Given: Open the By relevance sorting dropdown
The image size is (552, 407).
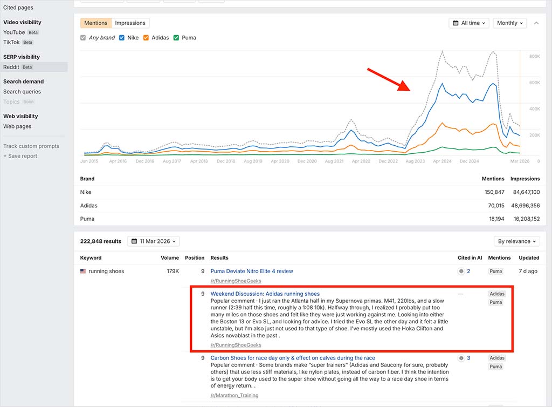Looking at the screenshot, I should point(516,241).
